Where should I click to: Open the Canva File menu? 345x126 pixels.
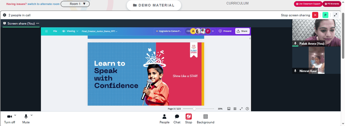pyautogui.click(x=55, y=31)
